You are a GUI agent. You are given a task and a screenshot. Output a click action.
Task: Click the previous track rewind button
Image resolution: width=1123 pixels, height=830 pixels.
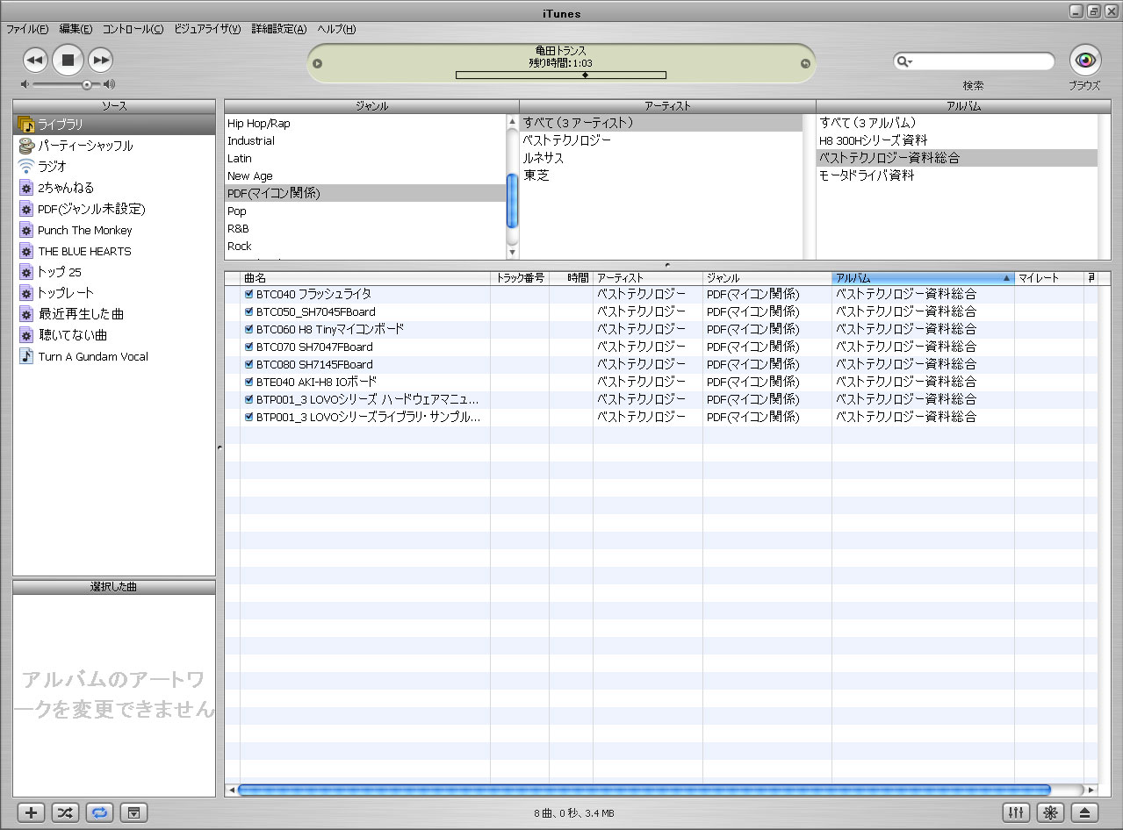coord(34,61)
